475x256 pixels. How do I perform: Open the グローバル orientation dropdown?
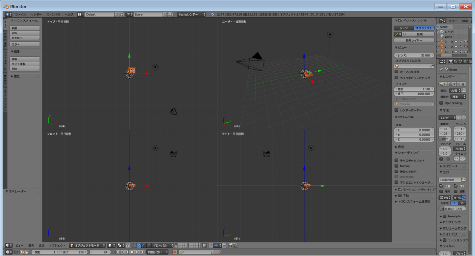[162, 245]
